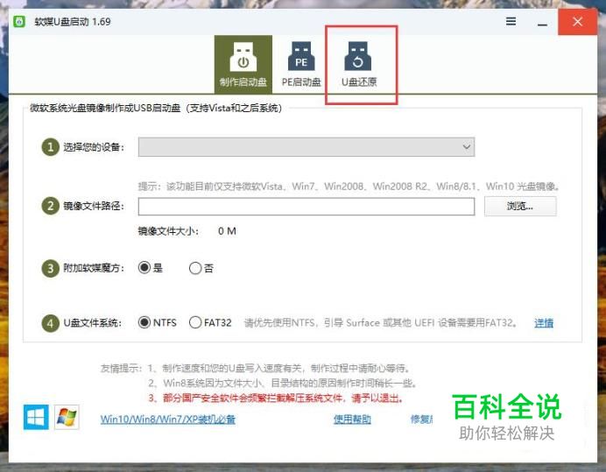Viewport: 606px width, 472px height.
Task: Click the Windows 7 flag icon
Action: pos(67,417)
